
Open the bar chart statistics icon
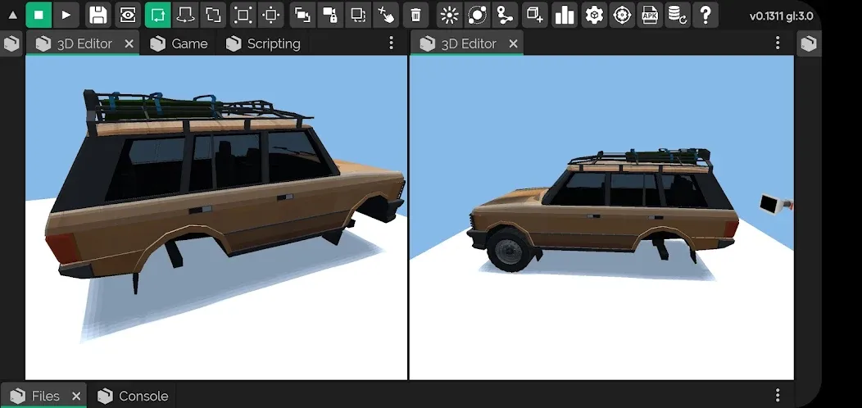click(565, 15)
